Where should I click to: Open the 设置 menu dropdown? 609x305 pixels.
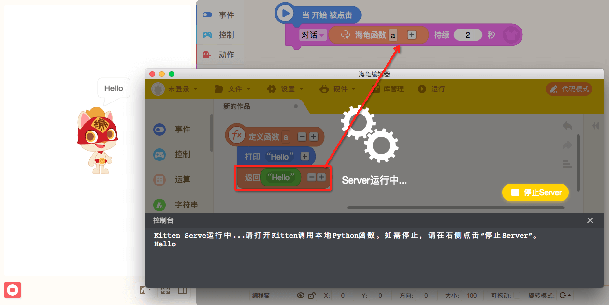click(x=286, y=89)
